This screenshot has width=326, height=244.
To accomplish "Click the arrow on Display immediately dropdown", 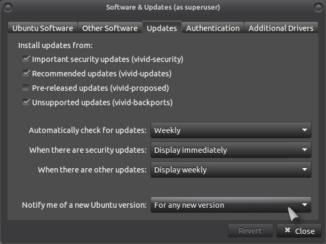I will pos(305,150).
